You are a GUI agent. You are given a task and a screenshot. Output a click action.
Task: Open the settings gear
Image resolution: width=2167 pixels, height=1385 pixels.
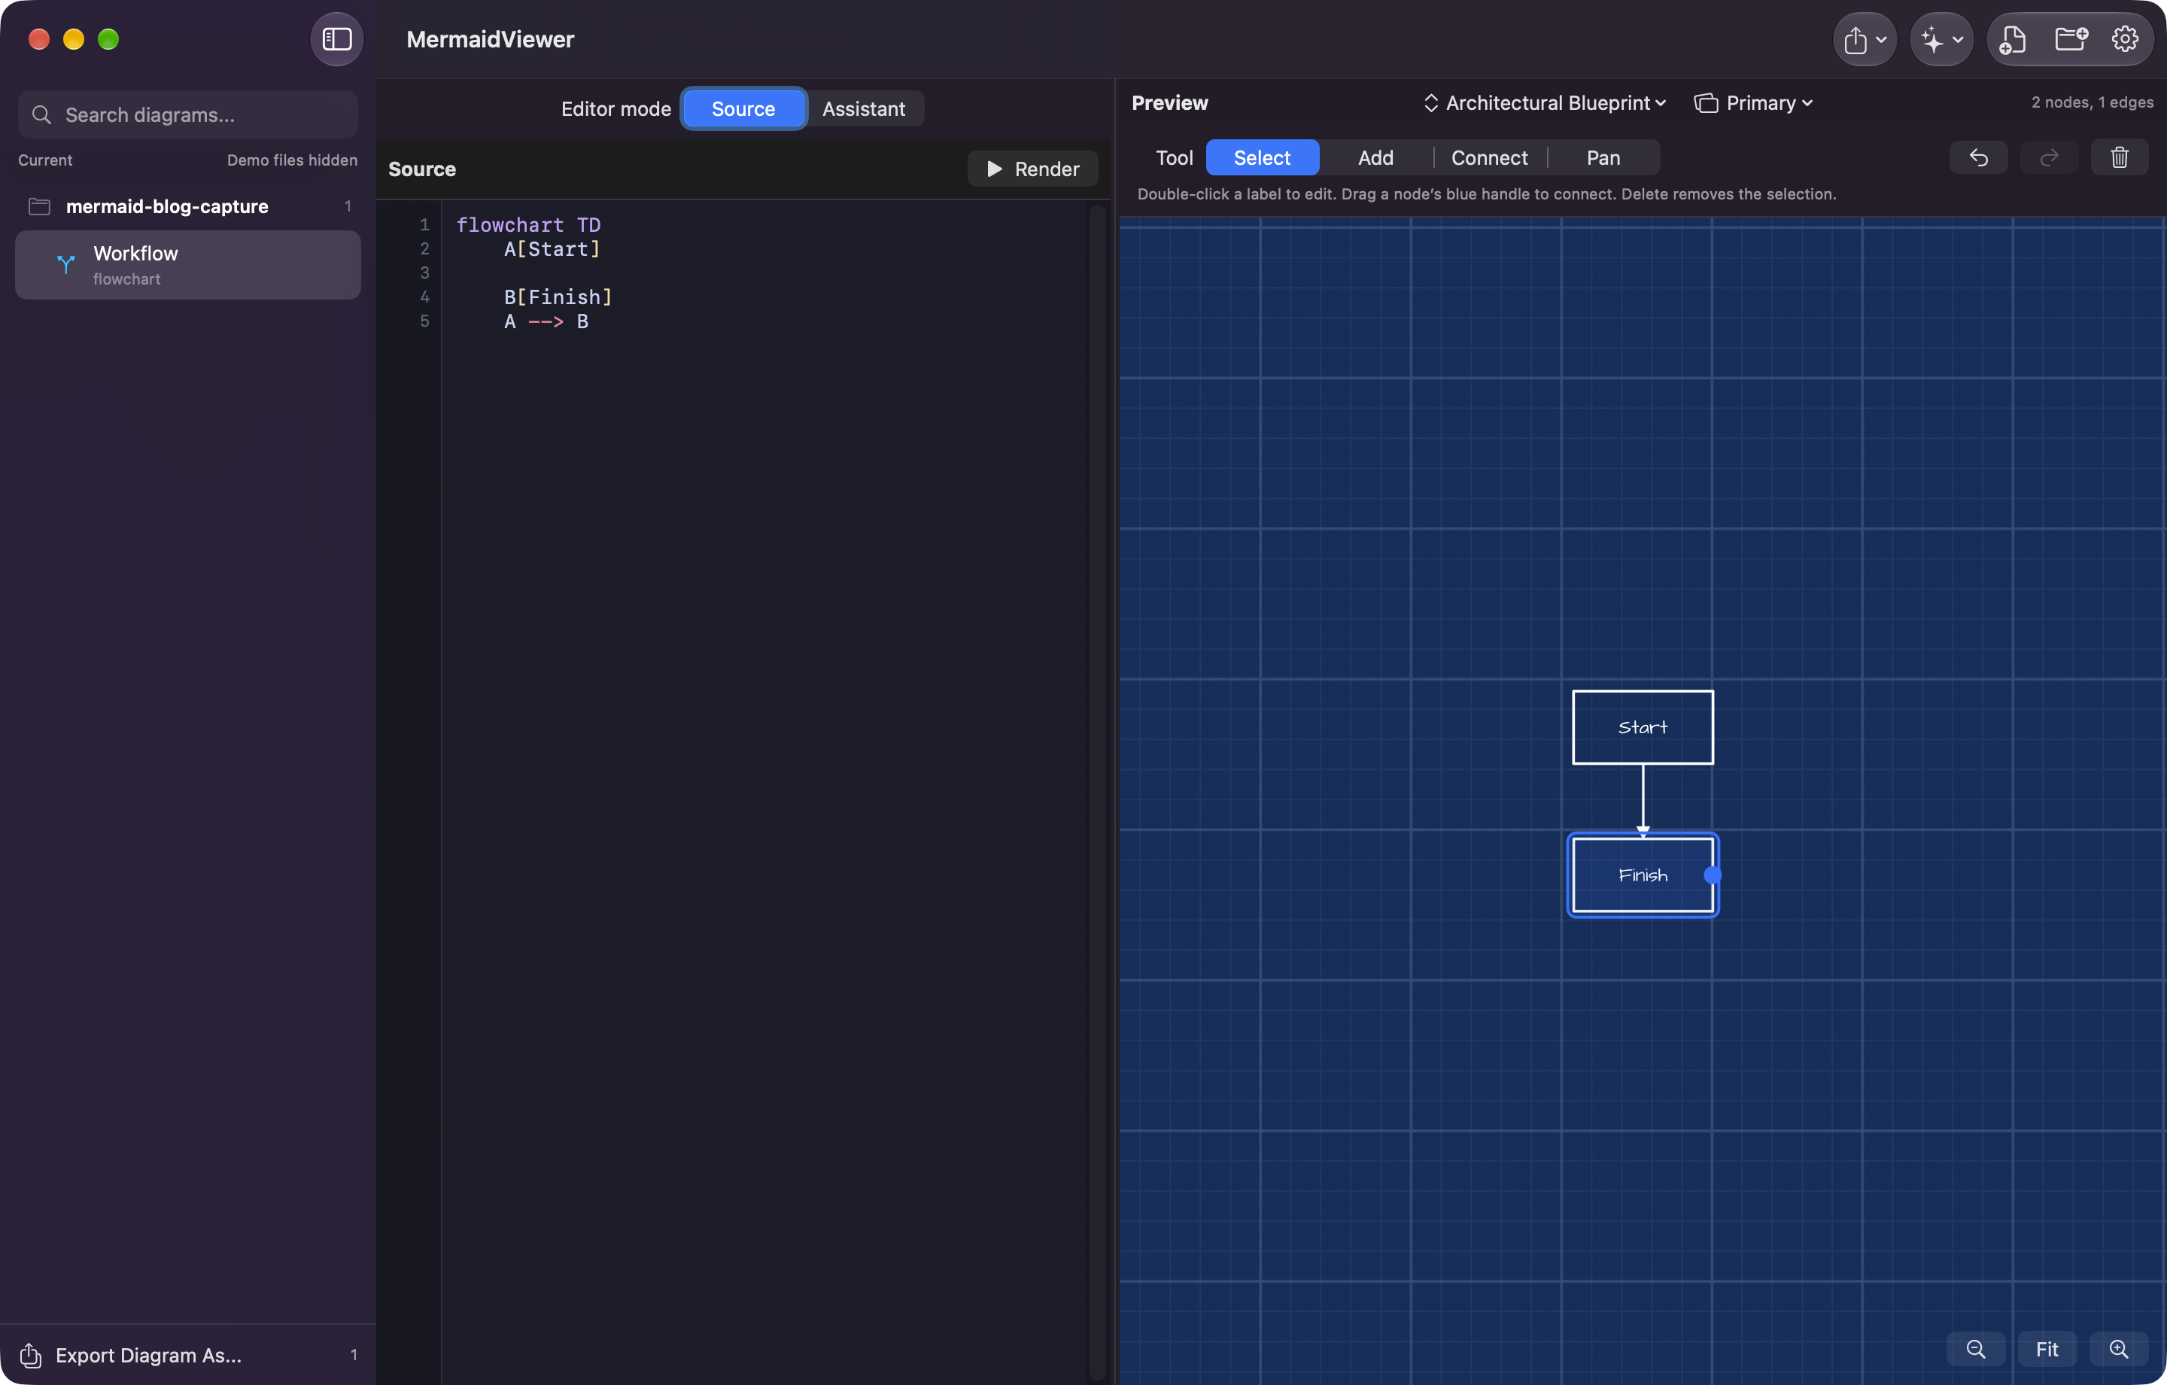point(2125,38)
